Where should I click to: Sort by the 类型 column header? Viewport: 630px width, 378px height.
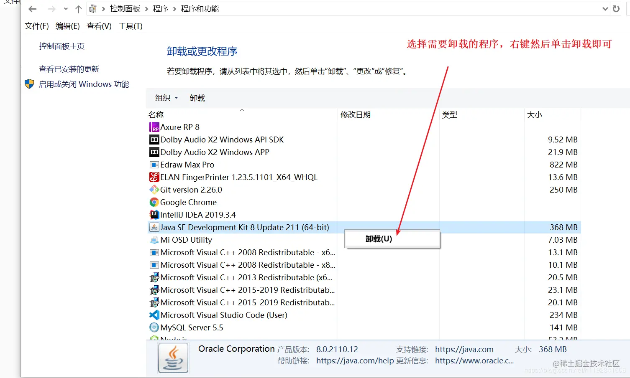(482, 114)
